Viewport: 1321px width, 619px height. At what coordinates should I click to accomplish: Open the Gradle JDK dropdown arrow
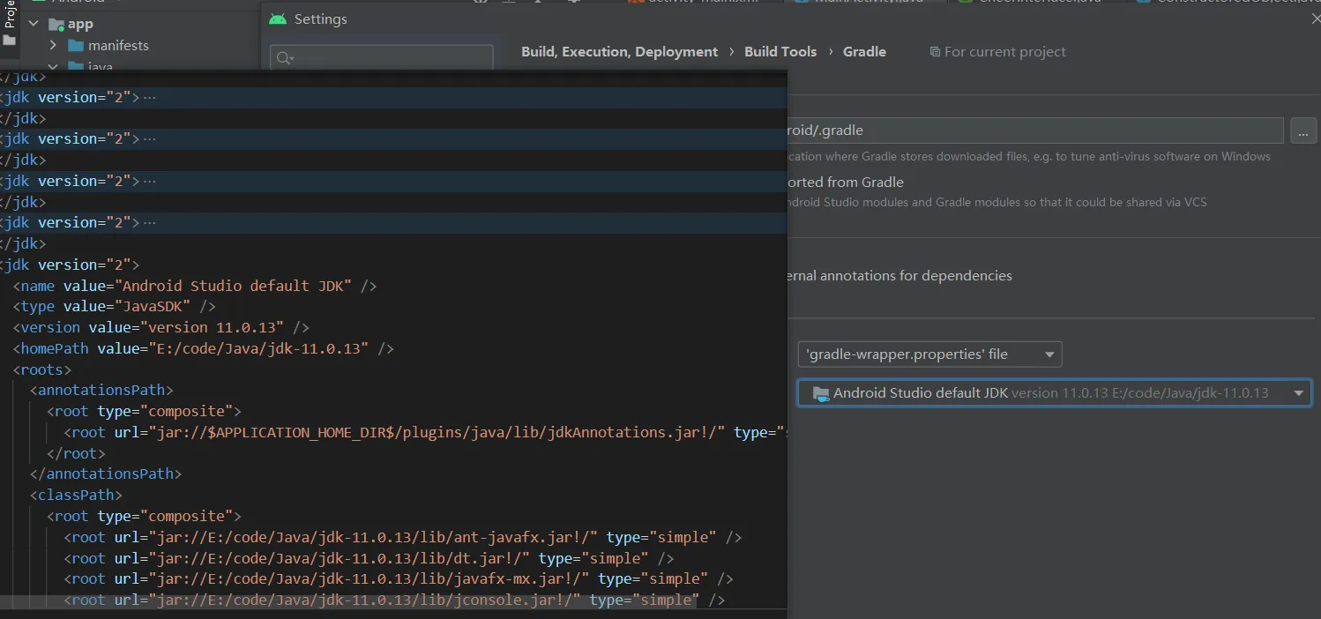click(1298, 393)
